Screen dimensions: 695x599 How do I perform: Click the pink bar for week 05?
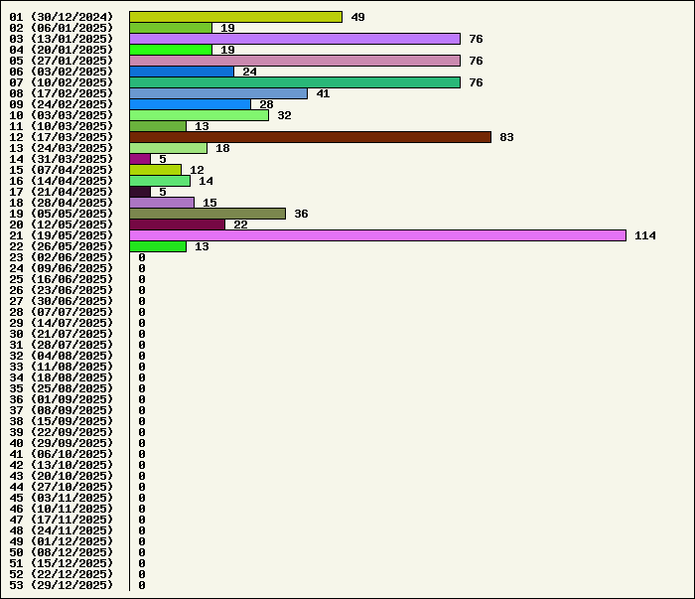click(x=295, y=61)
